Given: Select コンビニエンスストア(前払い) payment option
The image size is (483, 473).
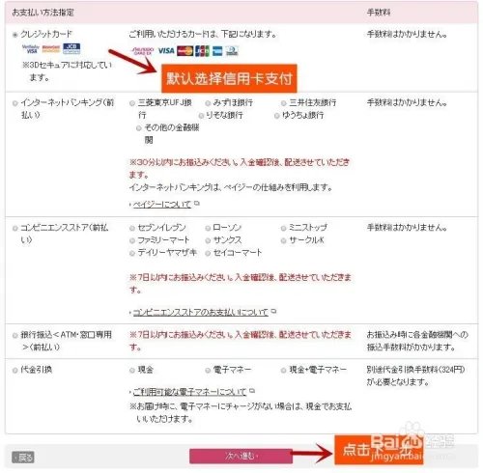Looking at the screenshot, I should pyautogui.click(x=14, y=228).
